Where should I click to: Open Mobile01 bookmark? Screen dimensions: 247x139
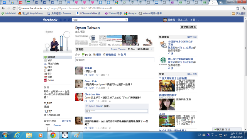tap(9, 14)
